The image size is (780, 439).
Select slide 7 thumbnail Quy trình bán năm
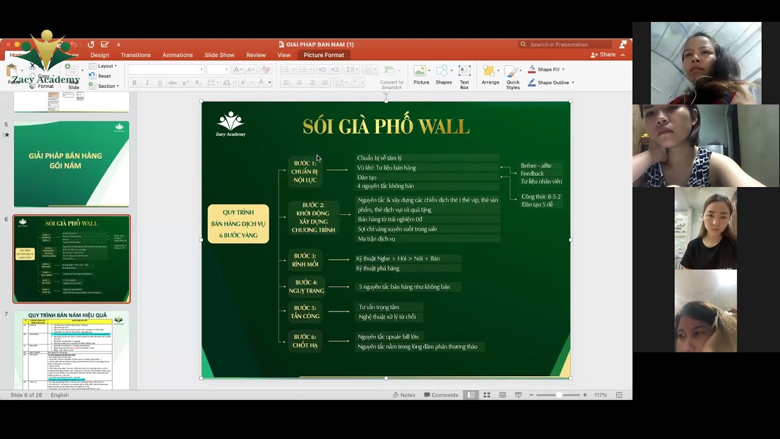71,350
